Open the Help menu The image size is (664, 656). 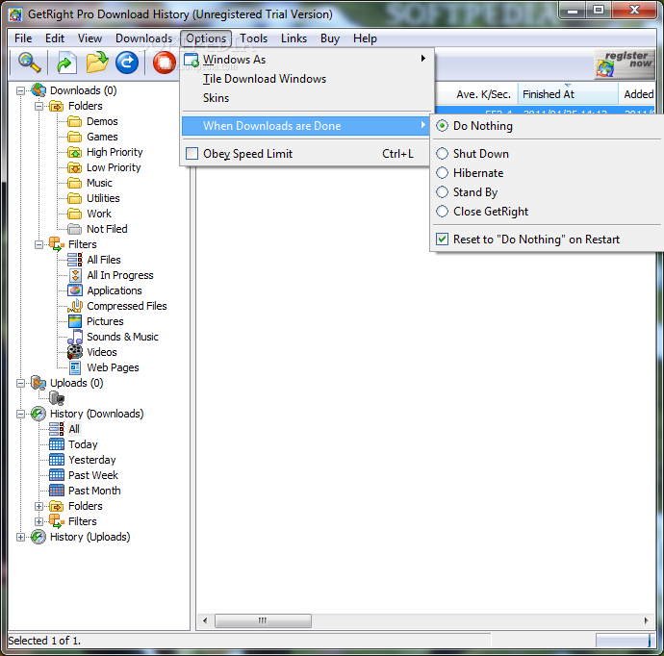(x=365, y=38)
